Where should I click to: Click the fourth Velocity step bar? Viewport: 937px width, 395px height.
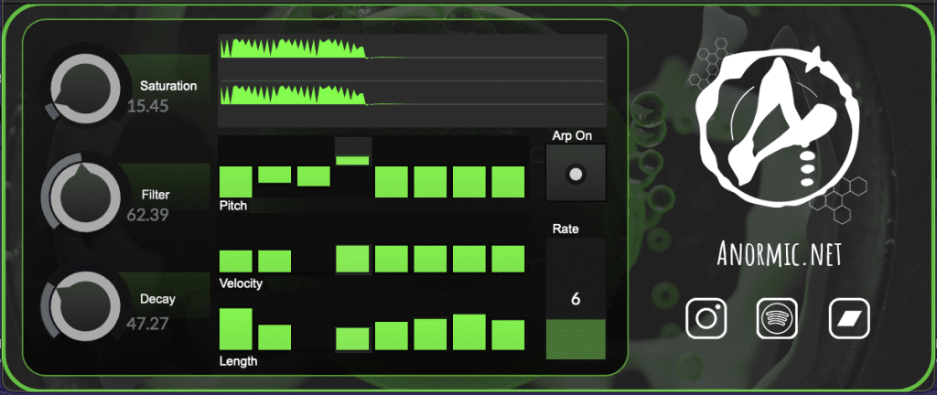[x=352, y=259]
